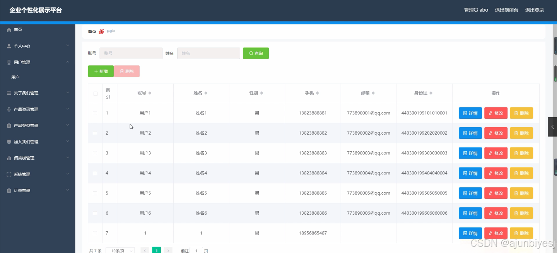The width and height of the screenshot is (557, 253).
Task: Click the email 773890004@qq.com cell
Action: pos(369,173)
